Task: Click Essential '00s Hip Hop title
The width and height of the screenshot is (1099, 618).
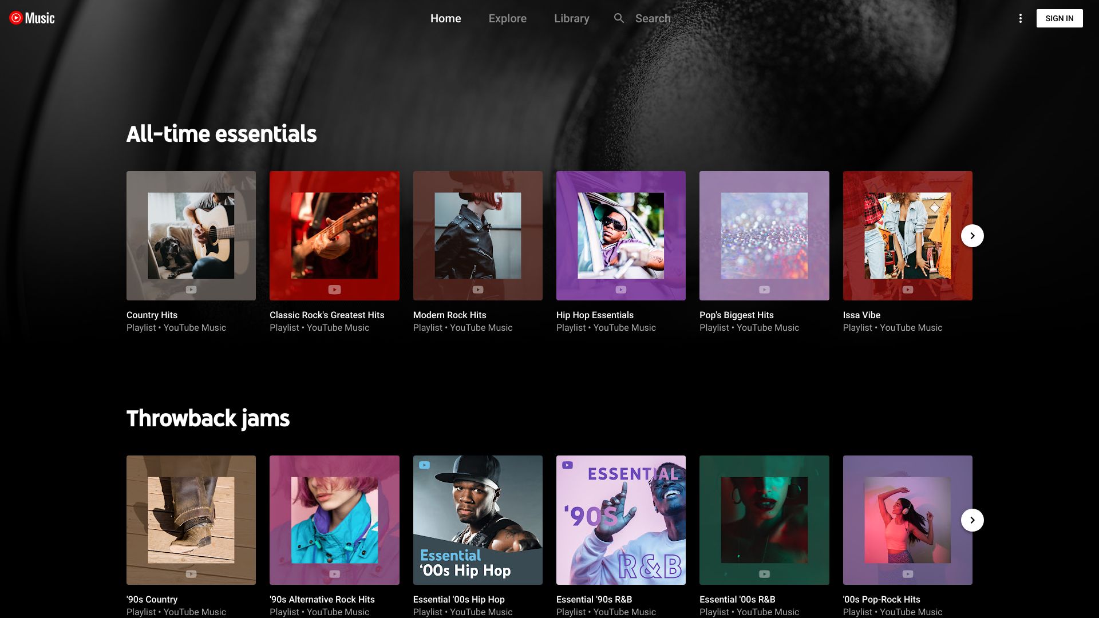Action: click(x=459, y=600)
